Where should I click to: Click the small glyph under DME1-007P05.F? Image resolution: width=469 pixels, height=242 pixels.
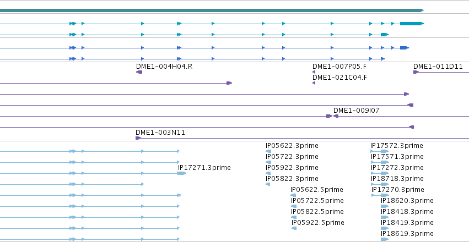(x=314, y=72)
